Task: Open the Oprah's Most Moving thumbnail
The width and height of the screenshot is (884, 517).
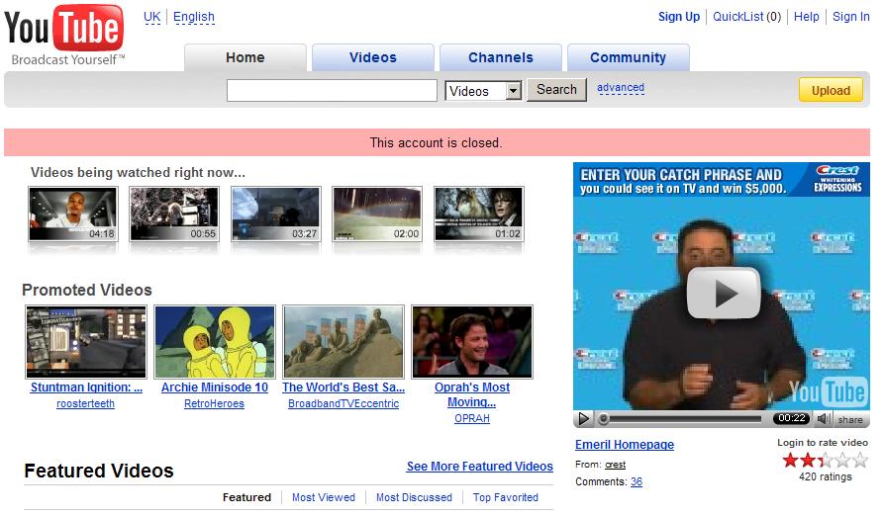Action: tap(472, 342)
